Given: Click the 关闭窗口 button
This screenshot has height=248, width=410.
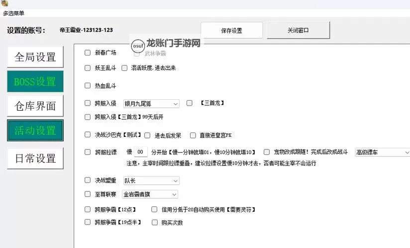Looking at the screenshot, I should pos(298,30).
